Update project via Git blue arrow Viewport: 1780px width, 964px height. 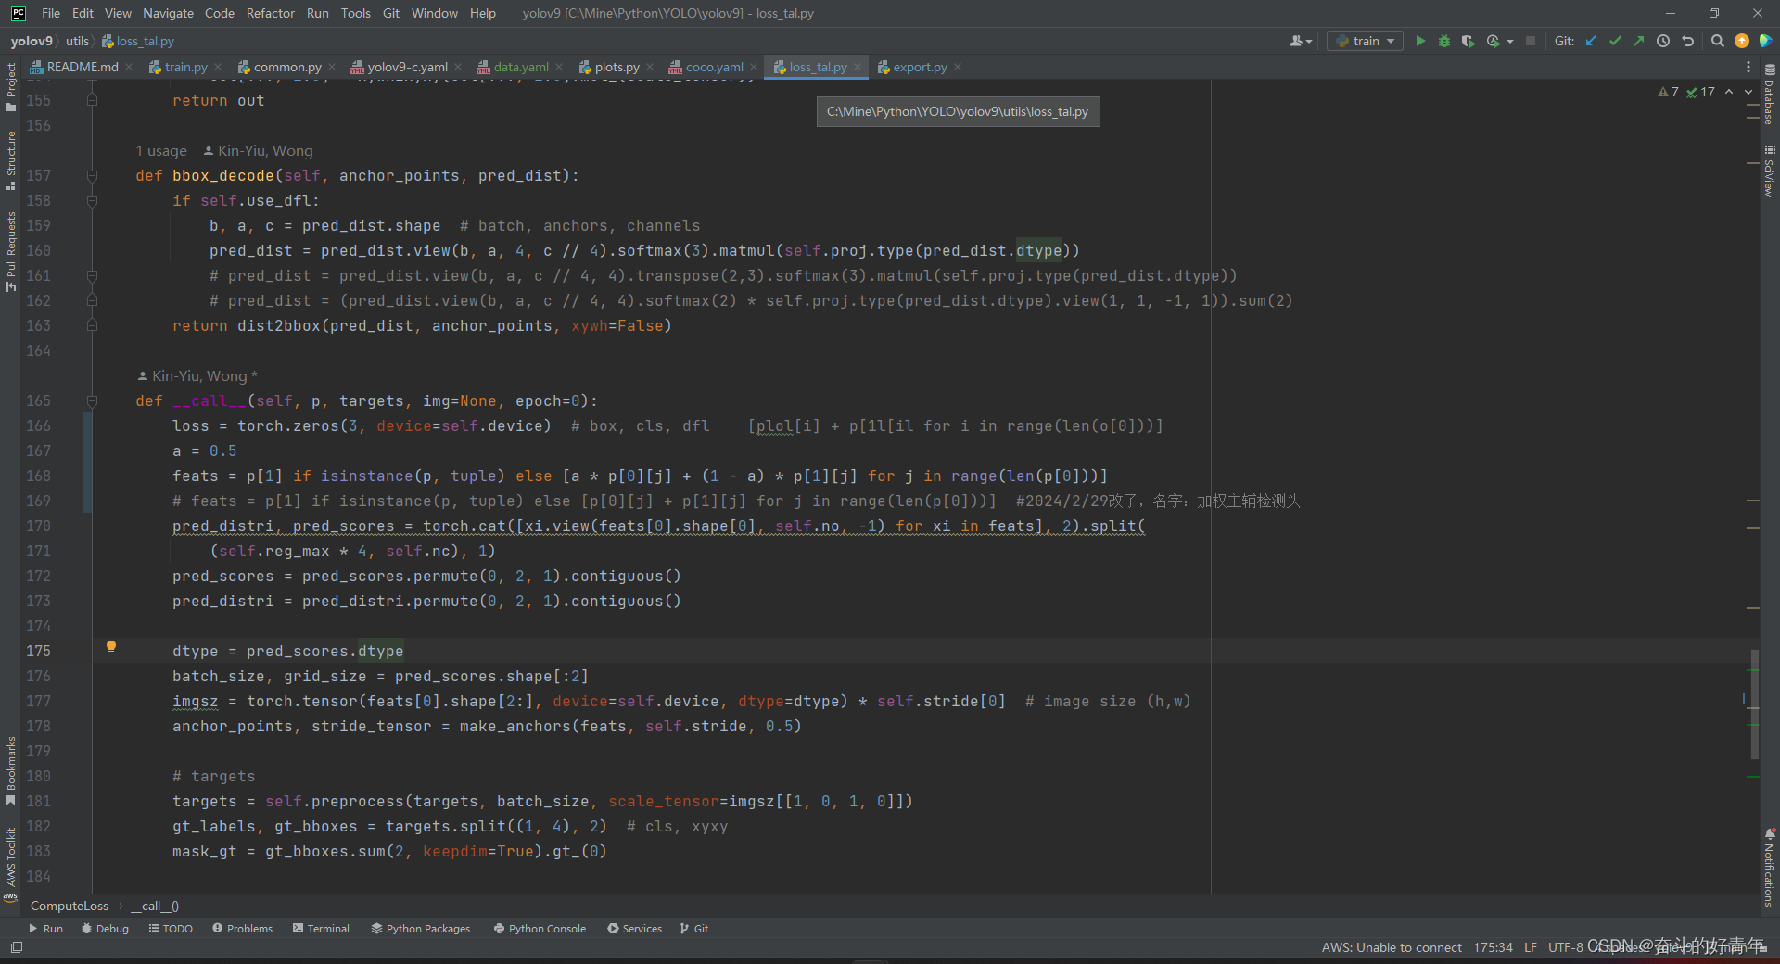1592,41
